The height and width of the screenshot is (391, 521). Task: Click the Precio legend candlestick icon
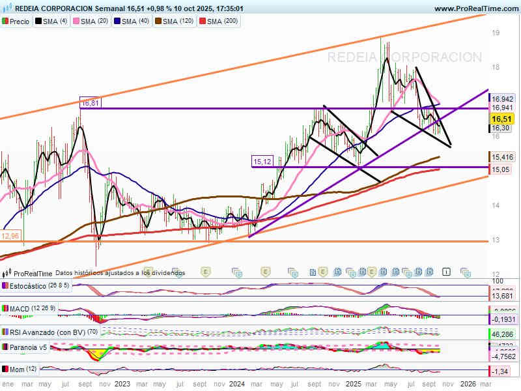5,22
